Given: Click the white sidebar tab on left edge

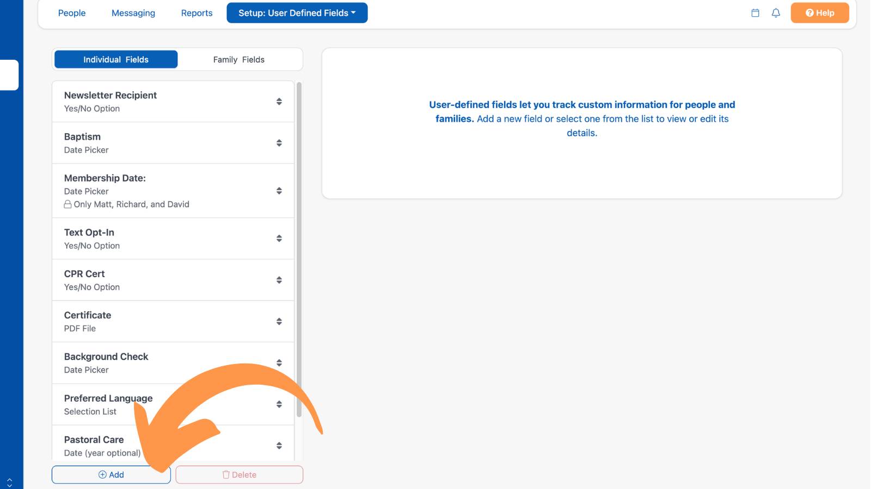Looking at the screenshot, I should click(x=9, y=75).
